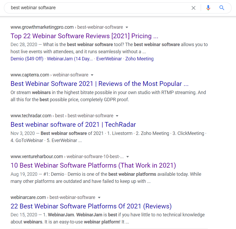Open the 'Zoho Meeting' sitelink
This screenshot has width=236, height=229.
[x=139, y=59]
